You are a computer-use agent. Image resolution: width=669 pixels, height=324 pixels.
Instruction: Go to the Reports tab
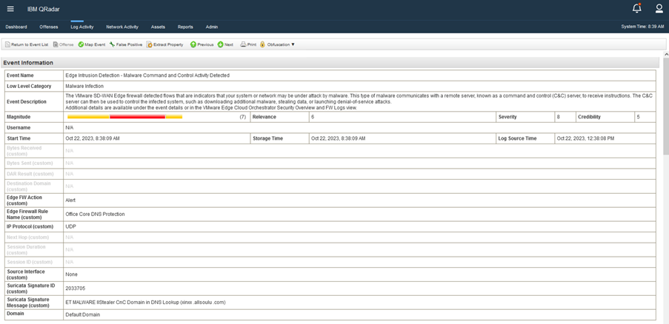[185, 27]
